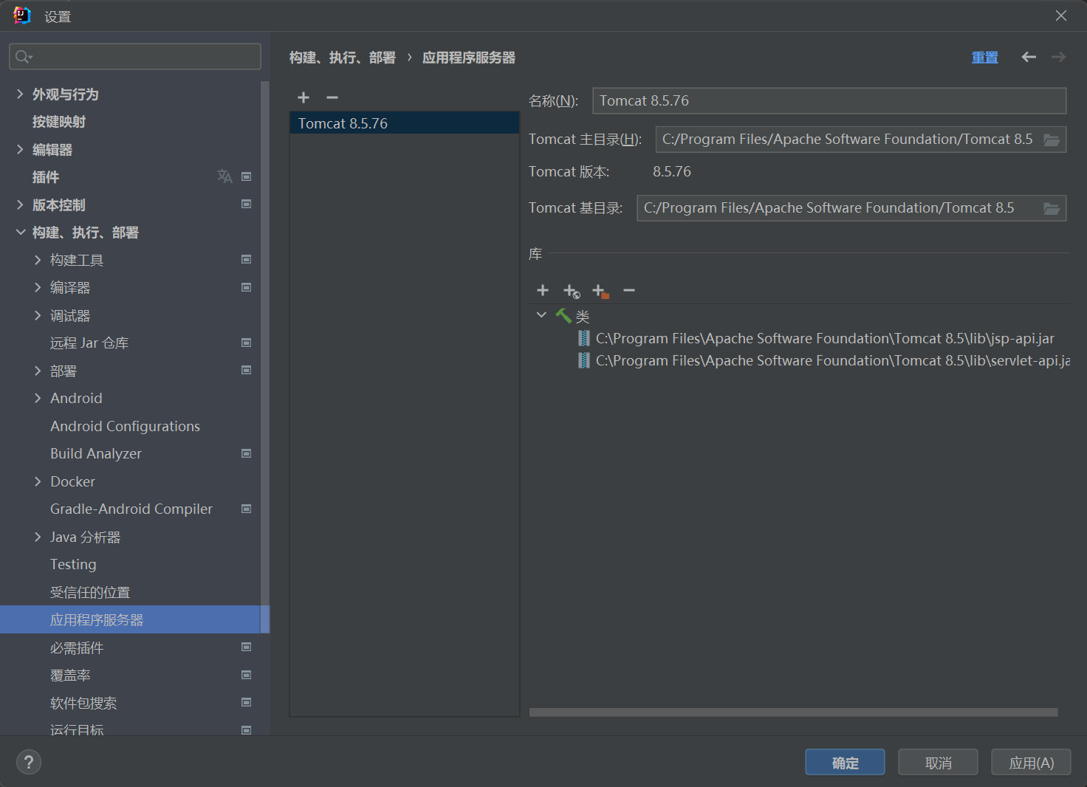Click the search magnifier icon
The width and height of the screenshot is (1087, 787).
(x=23, y=57)
